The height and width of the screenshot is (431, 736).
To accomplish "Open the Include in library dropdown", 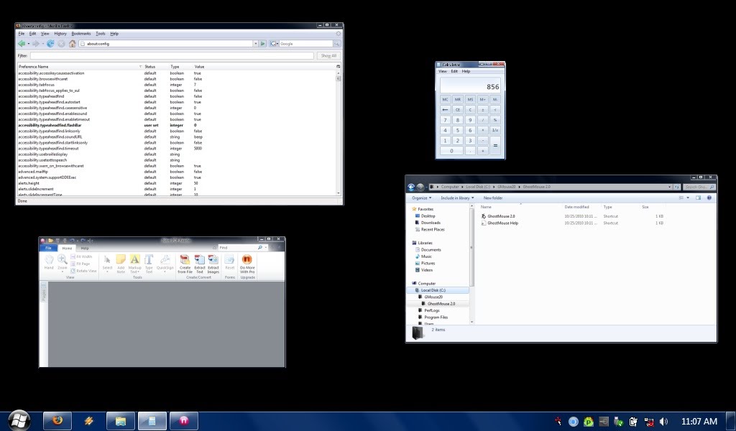I will (x=456, y=198).
